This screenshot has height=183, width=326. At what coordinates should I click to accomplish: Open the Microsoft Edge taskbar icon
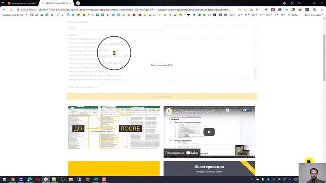[30, 179]
